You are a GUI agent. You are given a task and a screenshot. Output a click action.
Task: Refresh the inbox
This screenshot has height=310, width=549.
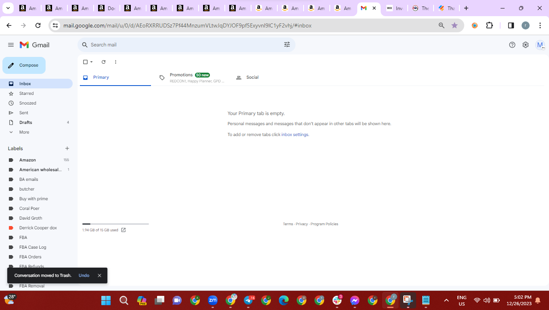103,62
